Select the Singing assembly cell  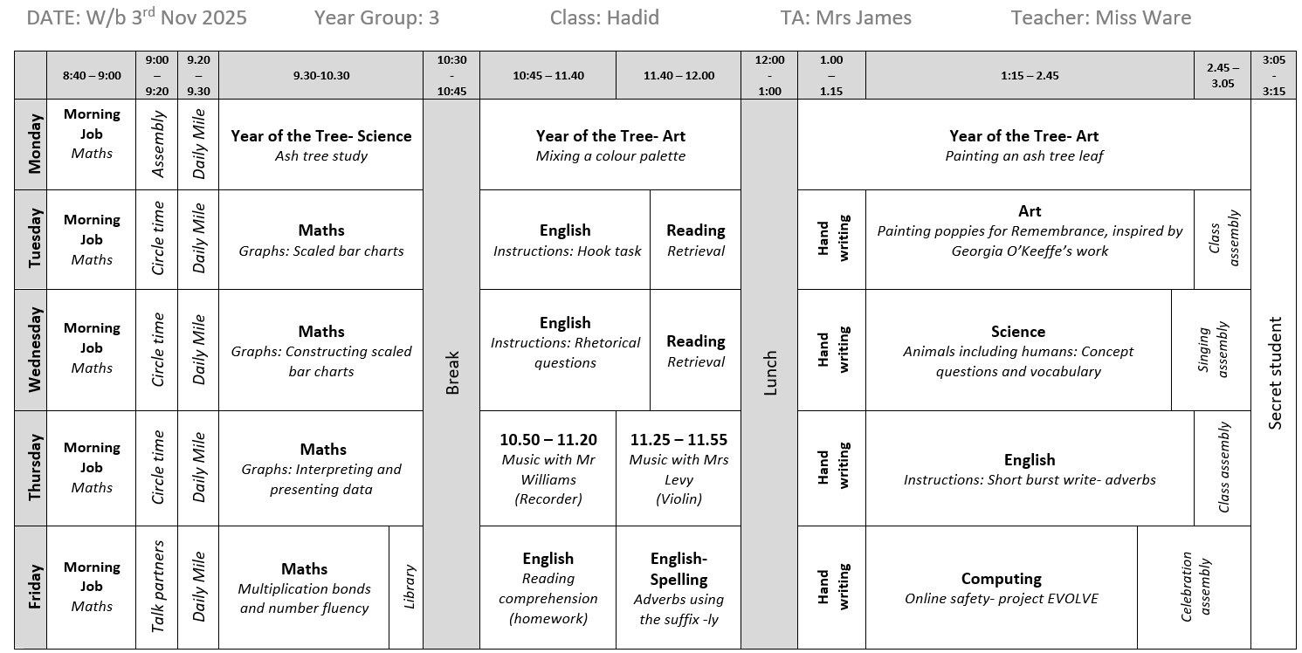1211,350
